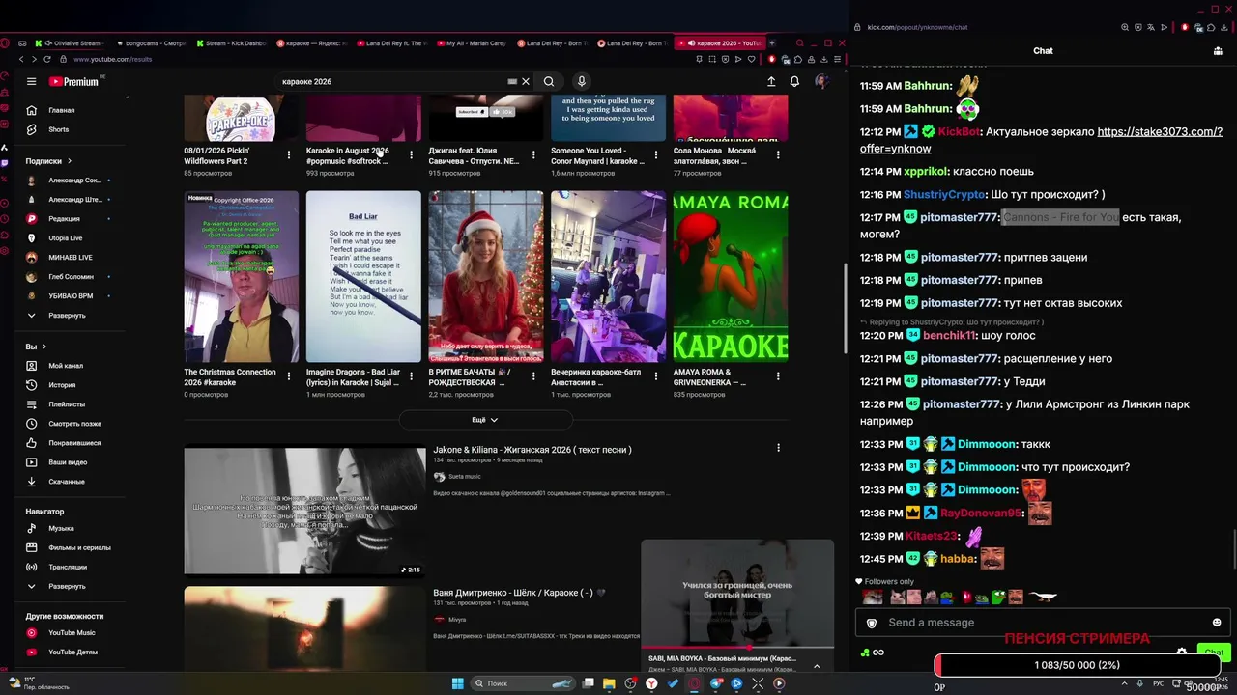
Task: Open the YouTube hamburger guide menu
Action: point(31,82)
